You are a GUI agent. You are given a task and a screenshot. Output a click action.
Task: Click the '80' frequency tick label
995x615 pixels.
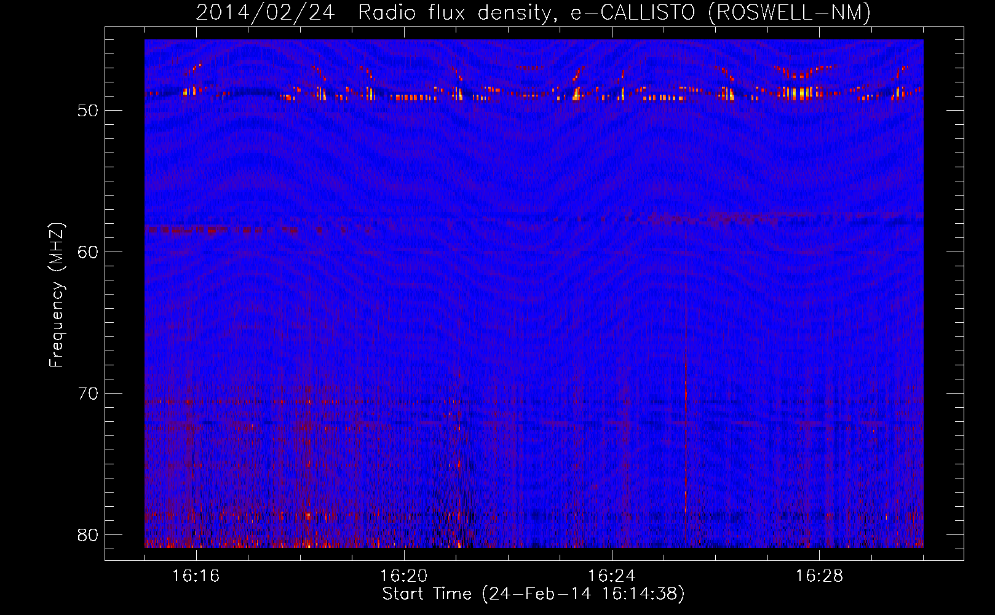[x=88, y=535]
